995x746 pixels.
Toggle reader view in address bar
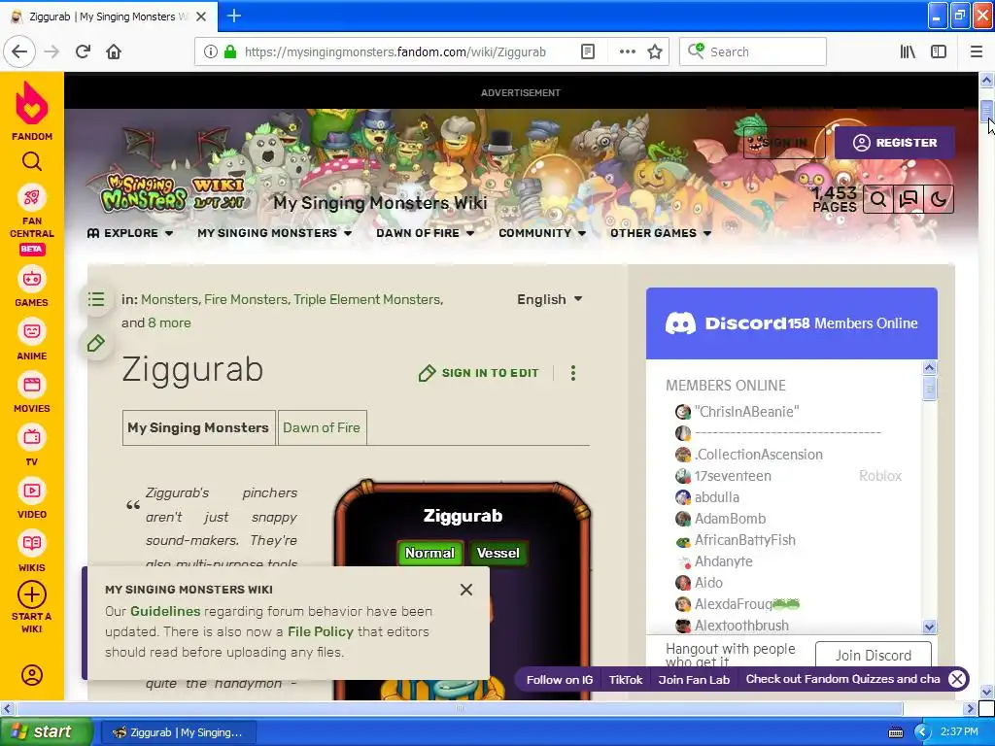[588, 52]
